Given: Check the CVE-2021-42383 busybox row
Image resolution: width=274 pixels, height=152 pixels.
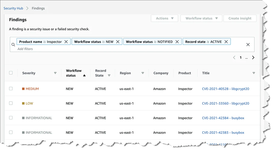Looking at the screenshot, I should pyautogui.click(x=11, y=133).
